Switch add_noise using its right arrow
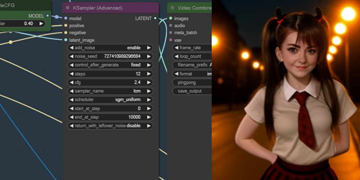Screen dimensions: 360x180 click(x=149, y=48)
